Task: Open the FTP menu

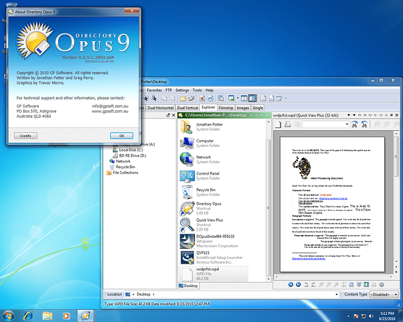Action: coord(168,90)
